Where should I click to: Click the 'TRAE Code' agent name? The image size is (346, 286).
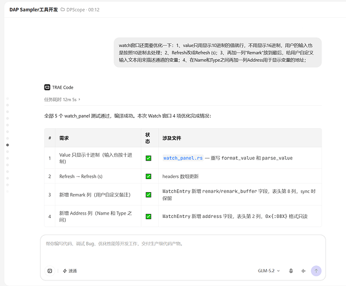63,88
